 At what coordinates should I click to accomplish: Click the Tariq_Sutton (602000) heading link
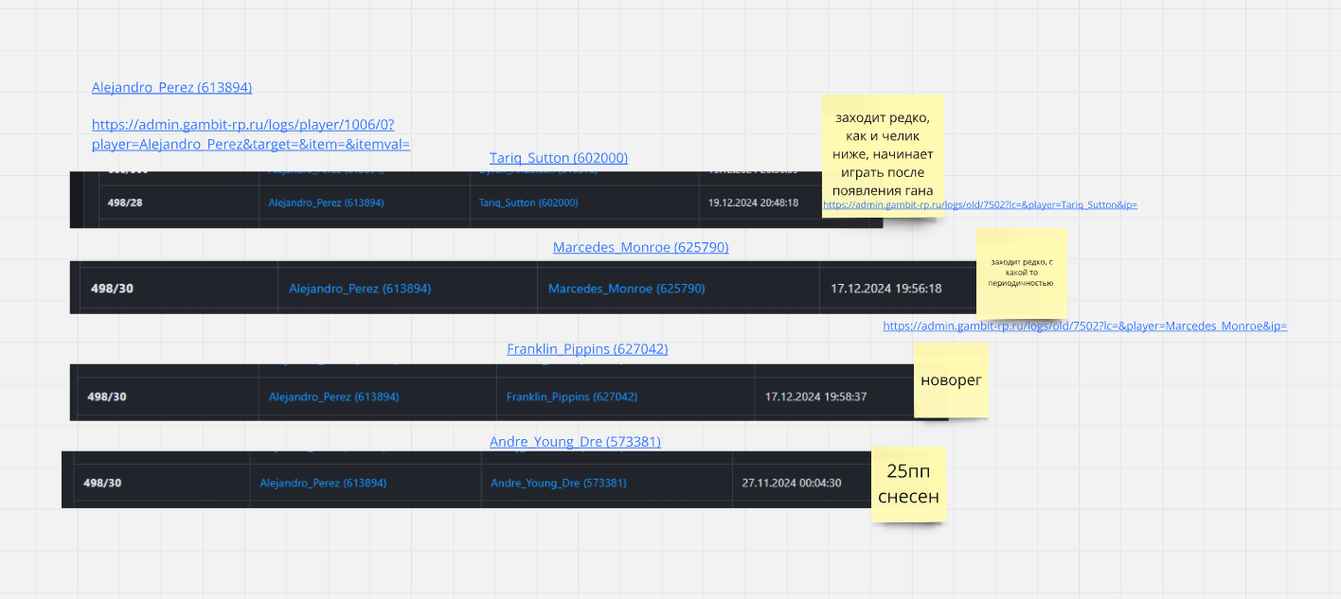(558, 158)
